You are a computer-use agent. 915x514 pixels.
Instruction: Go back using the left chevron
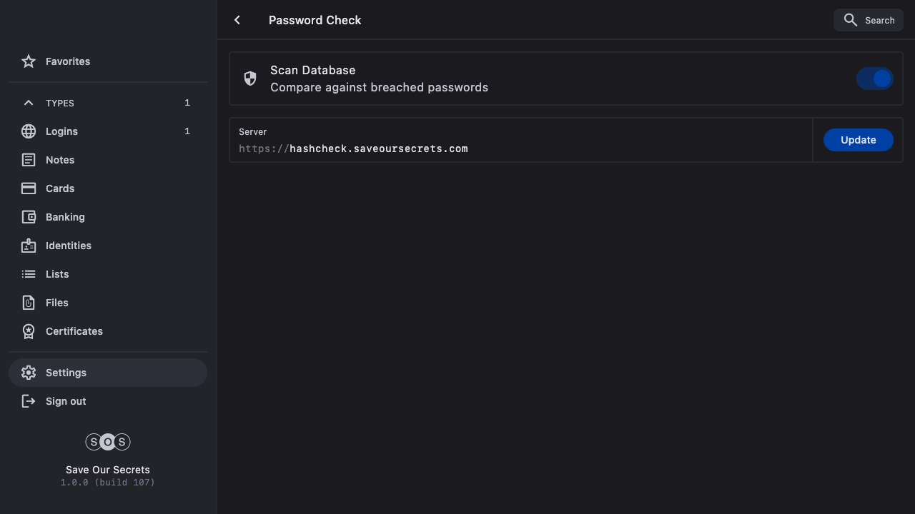(x=237, y=20)
